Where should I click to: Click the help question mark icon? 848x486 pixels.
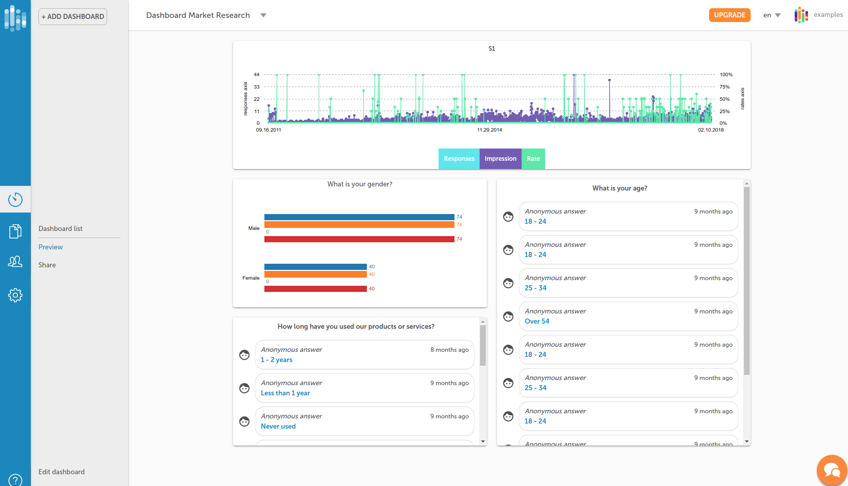15,480
